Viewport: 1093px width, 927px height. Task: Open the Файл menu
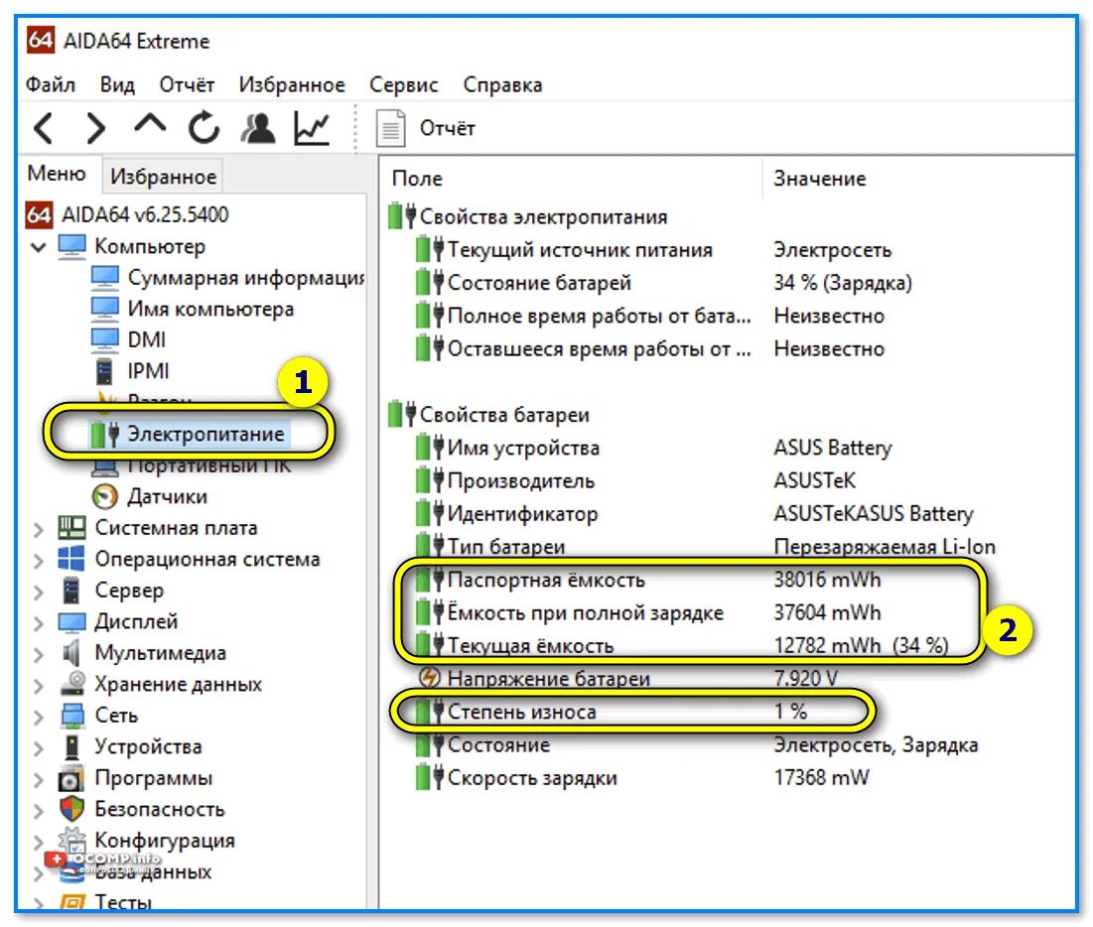pyautogui.click(x=51, y=85)
